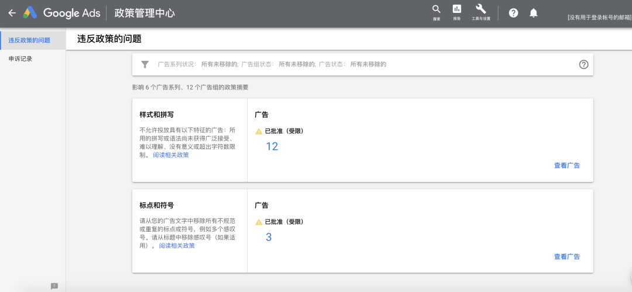Click the account email text in header

[x=599, y=18]
